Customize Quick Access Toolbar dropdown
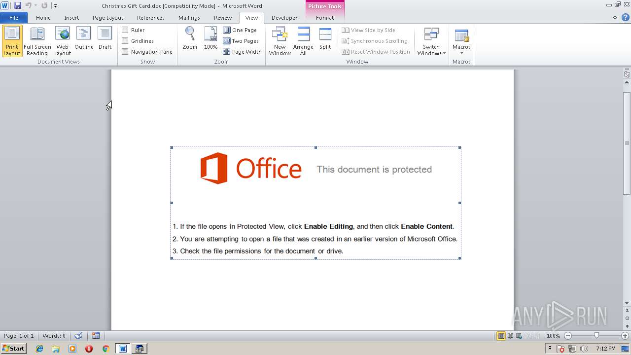The width and height of the screenshot is (631, 355). pos(55,6)
